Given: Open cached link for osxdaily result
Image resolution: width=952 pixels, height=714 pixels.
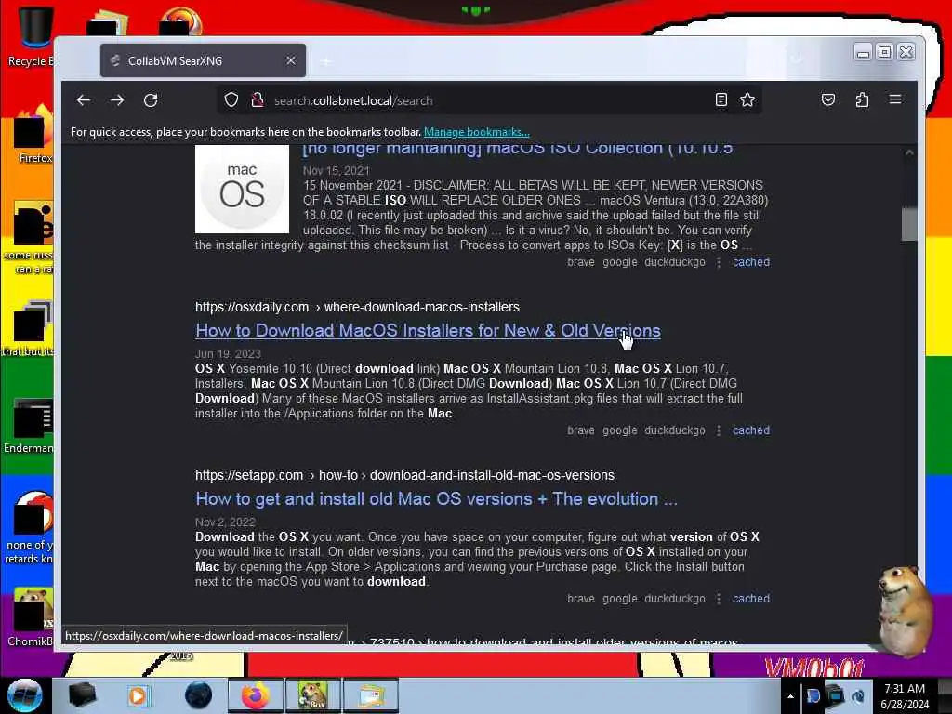Looking at the screenshot, I should (x=751, y=430).
